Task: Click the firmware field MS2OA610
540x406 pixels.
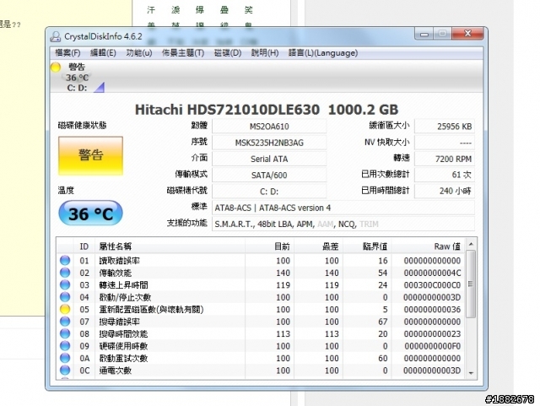Action: pyautogui.click(x=269, y=127)
